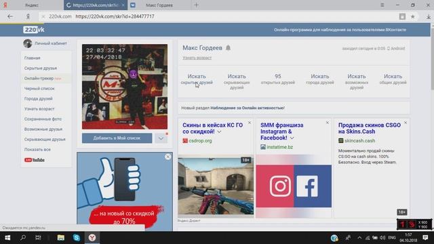Bookmark the page with the star icon

click(413, 16)
